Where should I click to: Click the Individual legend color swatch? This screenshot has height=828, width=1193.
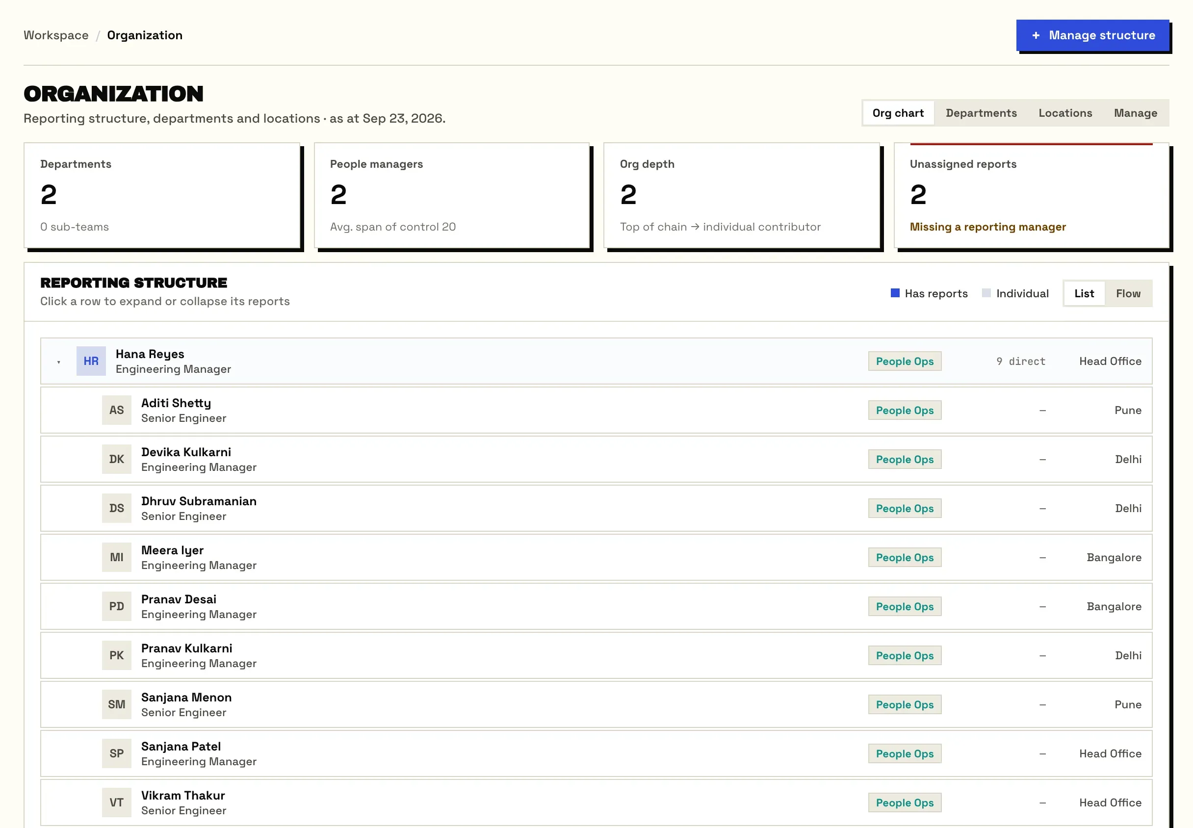pyautogui.click(x=986, y=293)
